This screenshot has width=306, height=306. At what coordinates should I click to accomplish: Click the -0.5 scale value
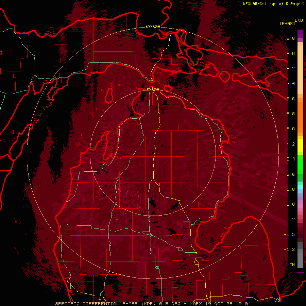coord(289,235)
